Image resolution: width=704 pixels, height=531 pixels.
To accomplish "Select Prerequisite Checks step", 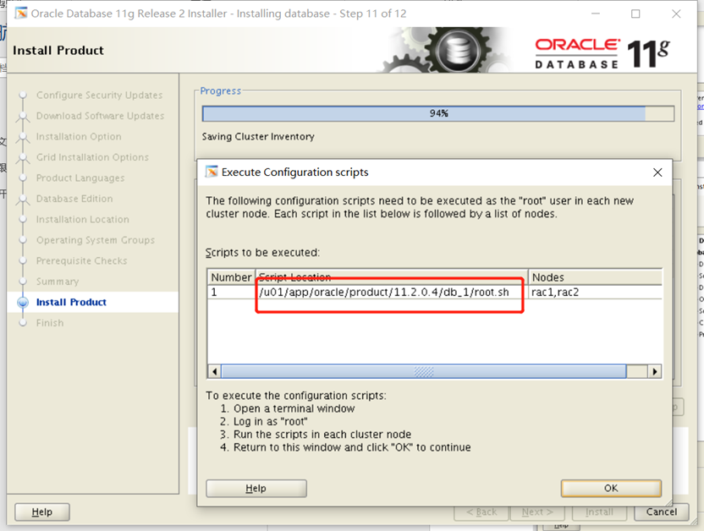I will pos(82,260).
